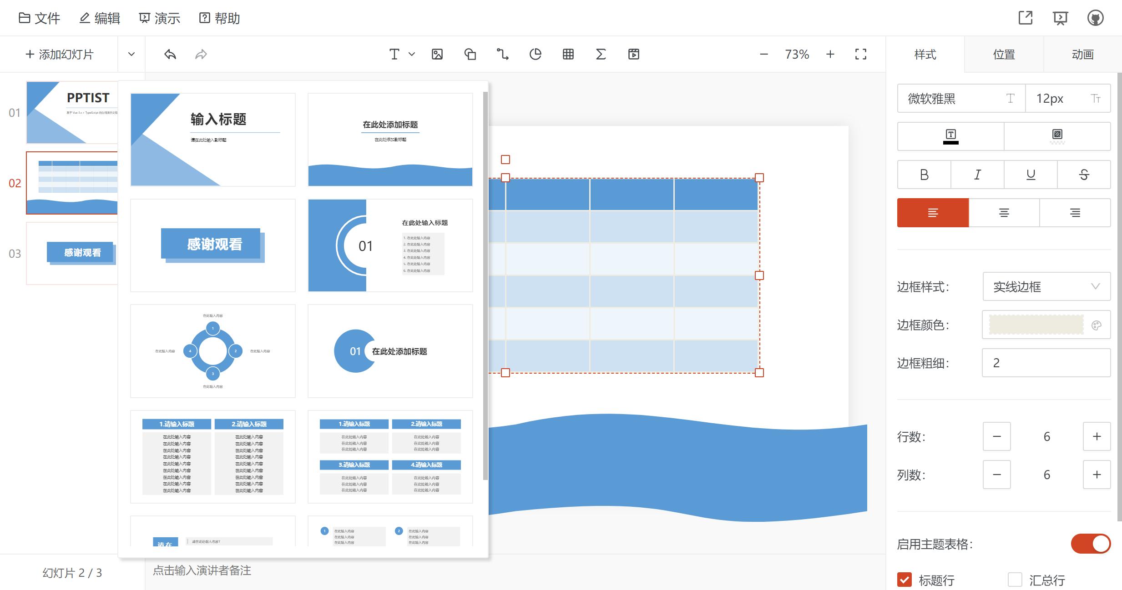Open the formula (sigma) tool
Image resolution: width=1122 pixels, height=590 pixels.
tap(601, 55)
